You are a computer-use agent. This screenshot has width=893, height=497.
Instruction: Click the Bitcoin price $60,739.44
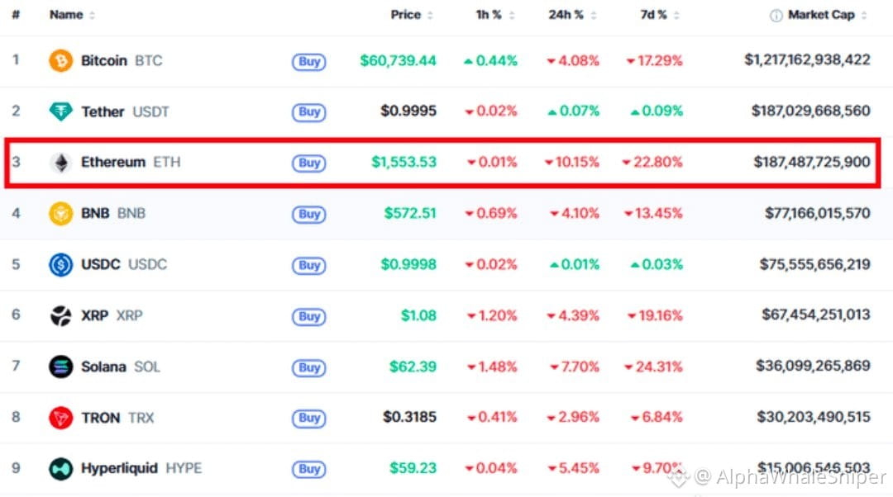398,60
